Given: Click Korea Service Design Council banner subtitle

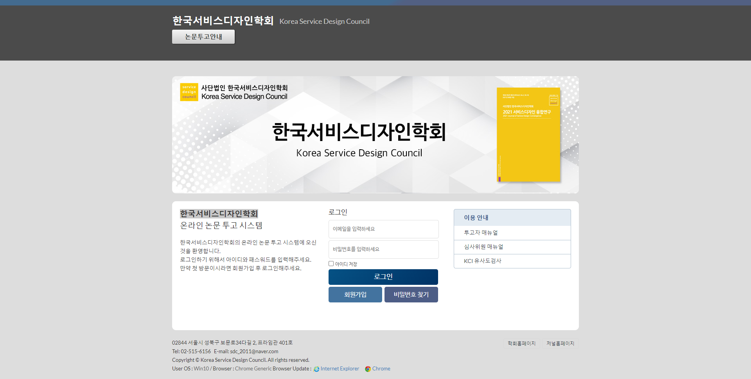Looking at the screenshot, I should [x=359, y=153].
